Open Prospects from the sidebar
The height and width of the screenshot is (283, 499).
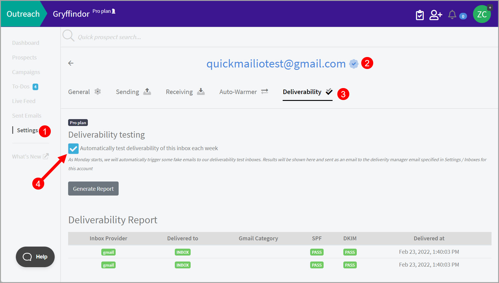25,58
